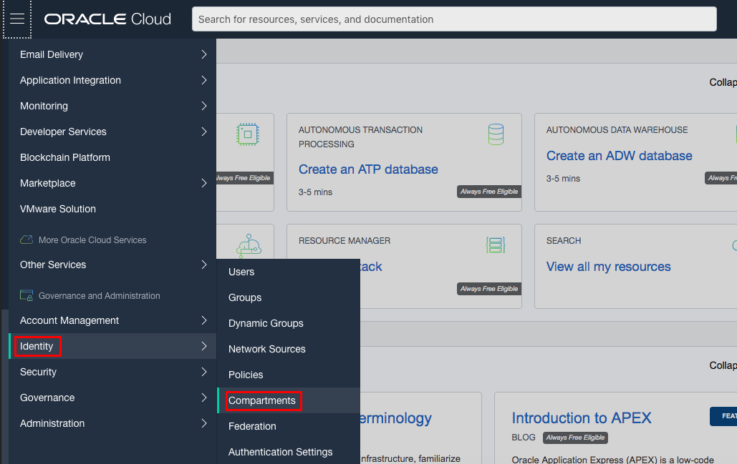Expand the Account Management chevron
Viewport: 737px width, 464px height.
tap(204, 320)
